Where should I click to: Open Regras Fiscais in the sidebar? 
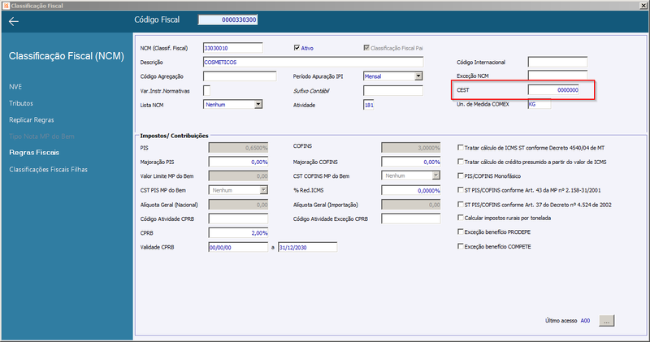(x=34, y=153)
